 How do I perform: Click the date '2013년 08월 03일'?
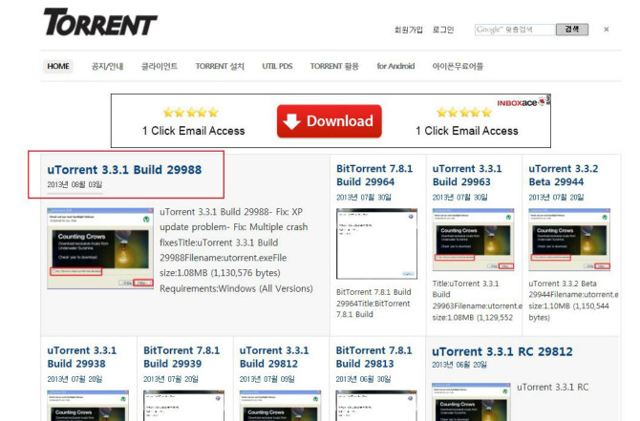click(75, 185)
